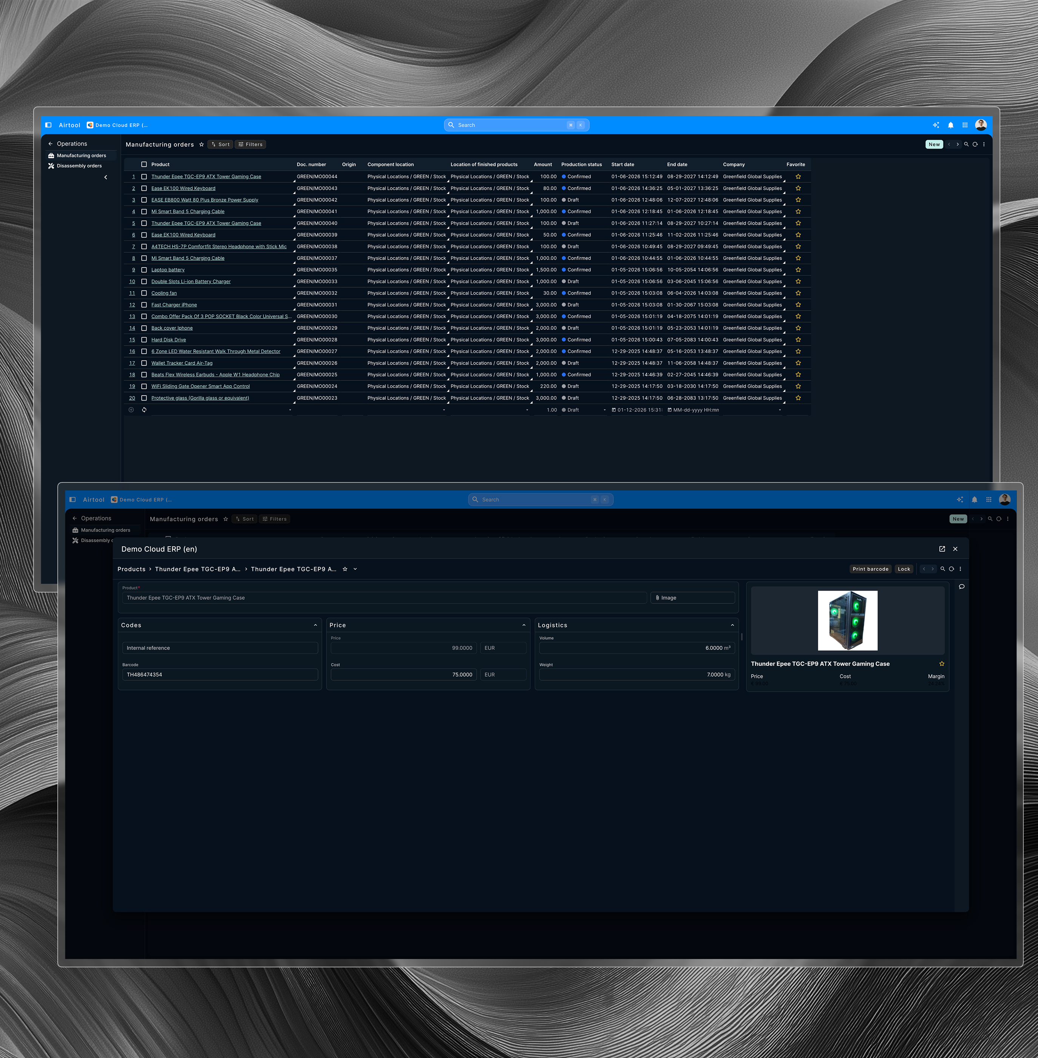Toggle the select-all checkbox in table header
This screenshot has height=1058, width=1038.
click(144, 165)
